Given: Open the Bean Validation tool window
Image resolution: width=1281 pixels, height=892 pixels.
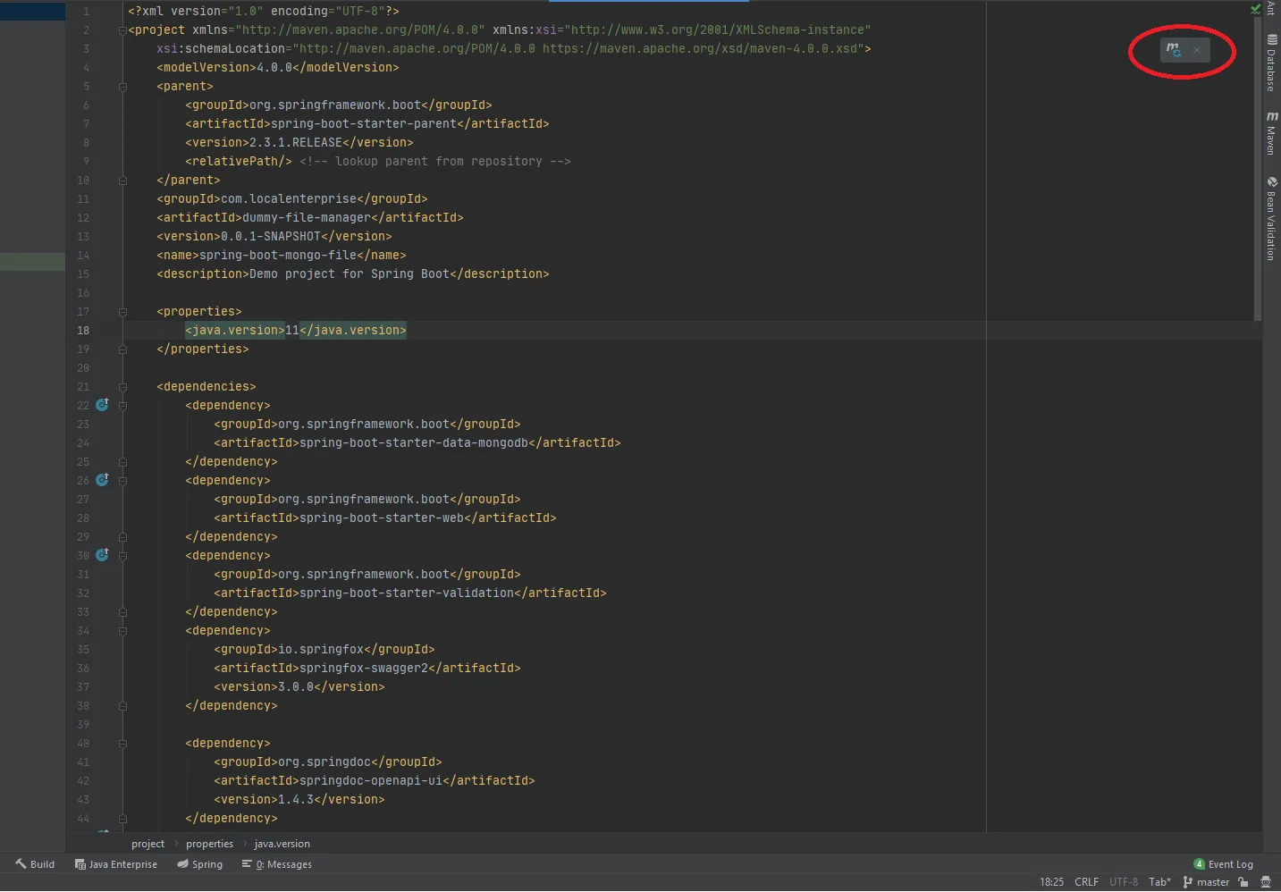Looking at the screenshot, I should pos(1271,218).
